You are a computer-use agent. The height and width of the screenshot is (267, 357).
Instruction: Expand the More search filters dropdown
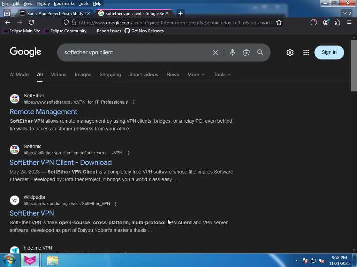pos(196,74)
